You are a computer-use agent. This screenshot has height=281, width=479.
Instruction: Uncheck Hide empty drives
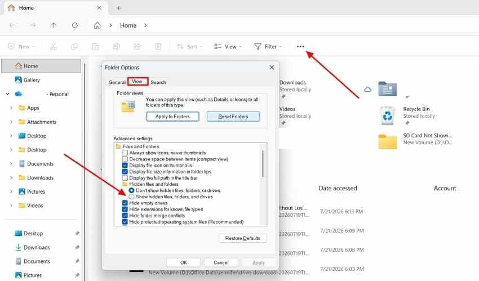[x=125, y=203]
